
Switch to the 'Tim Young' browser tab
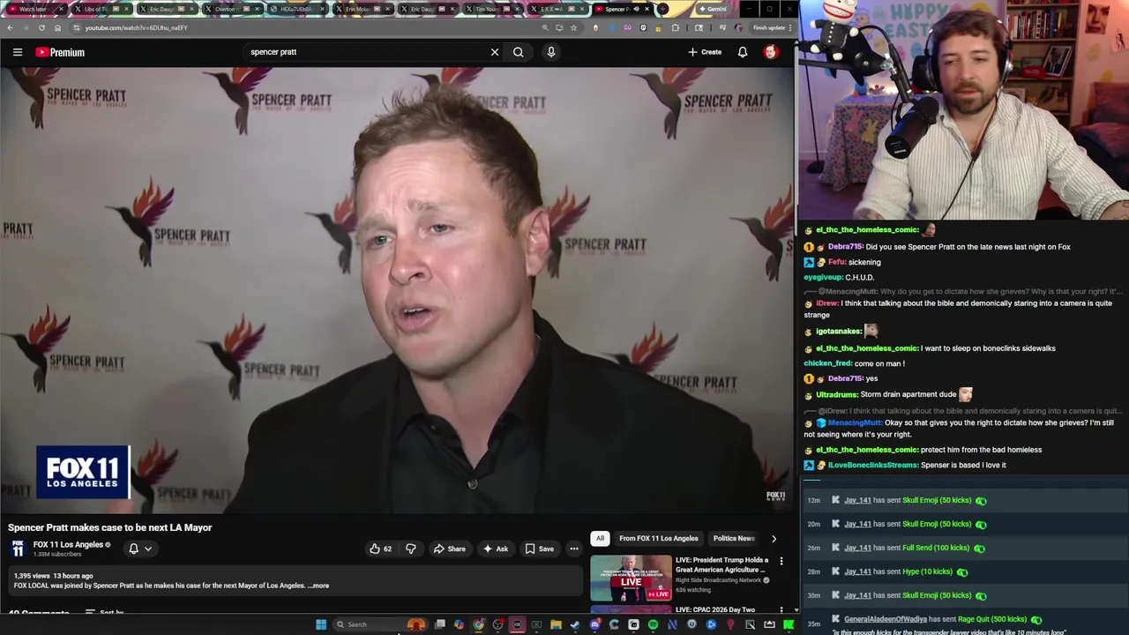[494, 9]
